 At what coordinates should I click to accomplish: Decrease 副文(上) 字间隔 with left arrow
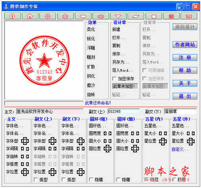point(50,149)
